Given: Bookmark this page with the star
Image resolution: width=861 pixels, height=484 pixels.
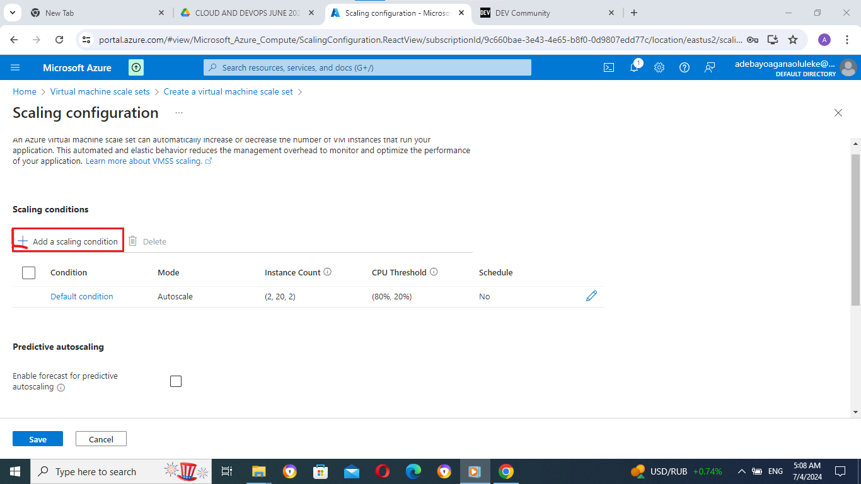Looking at the screenshot, I should point(793,39).
